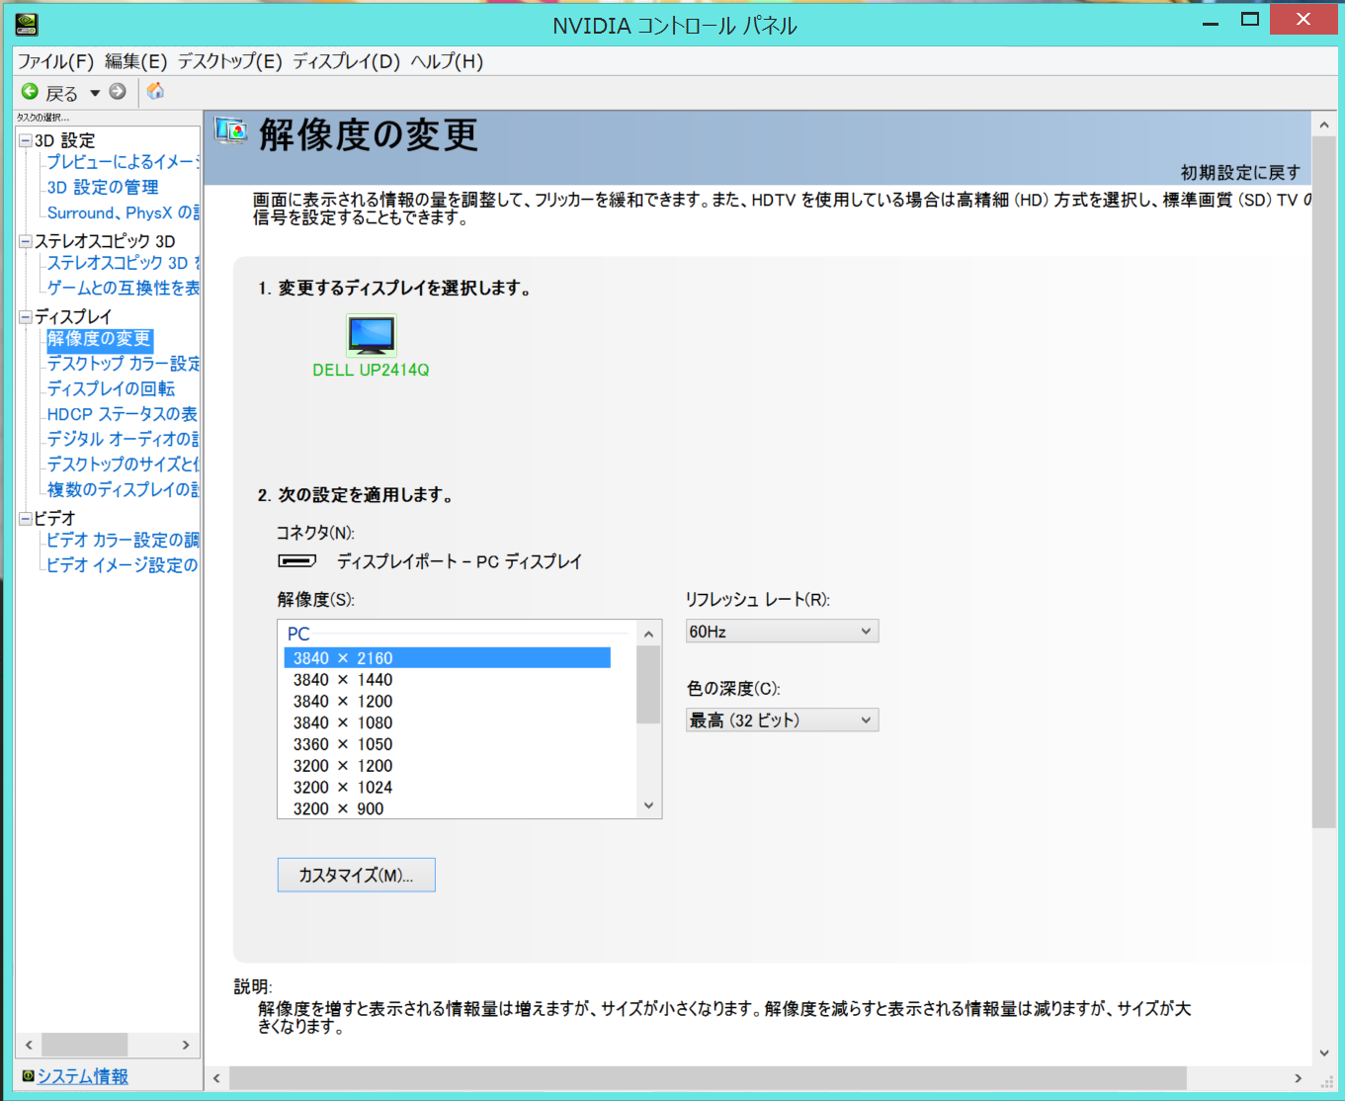This screenshot has width=1345, height=1101.
Task: Collapse the ビデオ tree node
Action: click(x=26, y=518)
